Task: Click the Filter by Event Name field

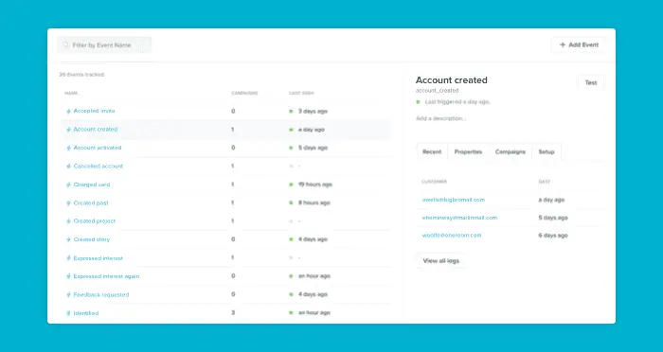Action: pos(104,44)
